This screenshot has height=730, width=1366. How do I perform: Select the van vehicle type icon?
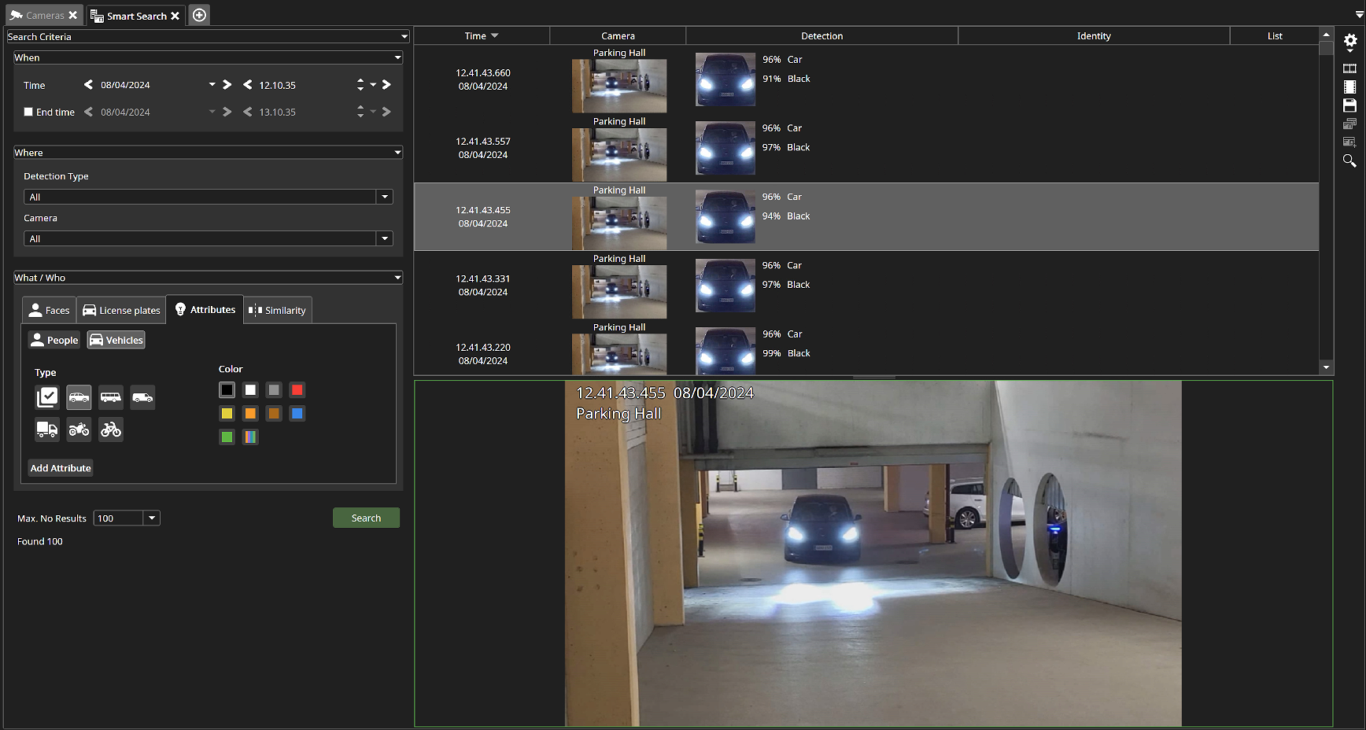tap(142, 397)
